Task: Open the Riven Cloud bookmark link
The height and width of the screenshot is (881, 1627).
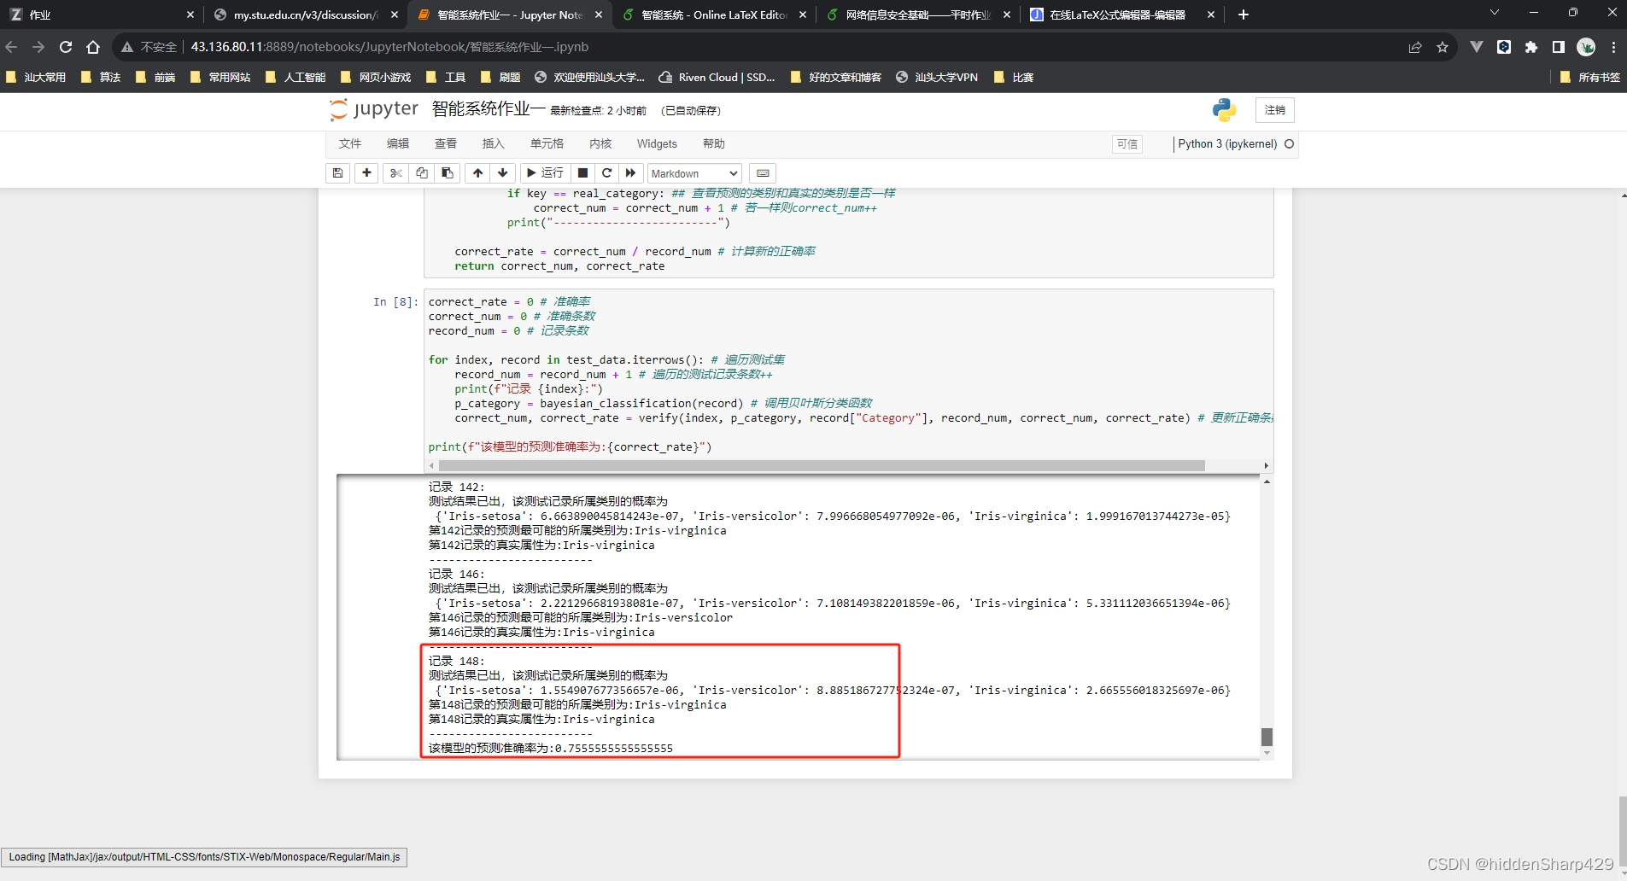Action: click(x=717, y=77)
